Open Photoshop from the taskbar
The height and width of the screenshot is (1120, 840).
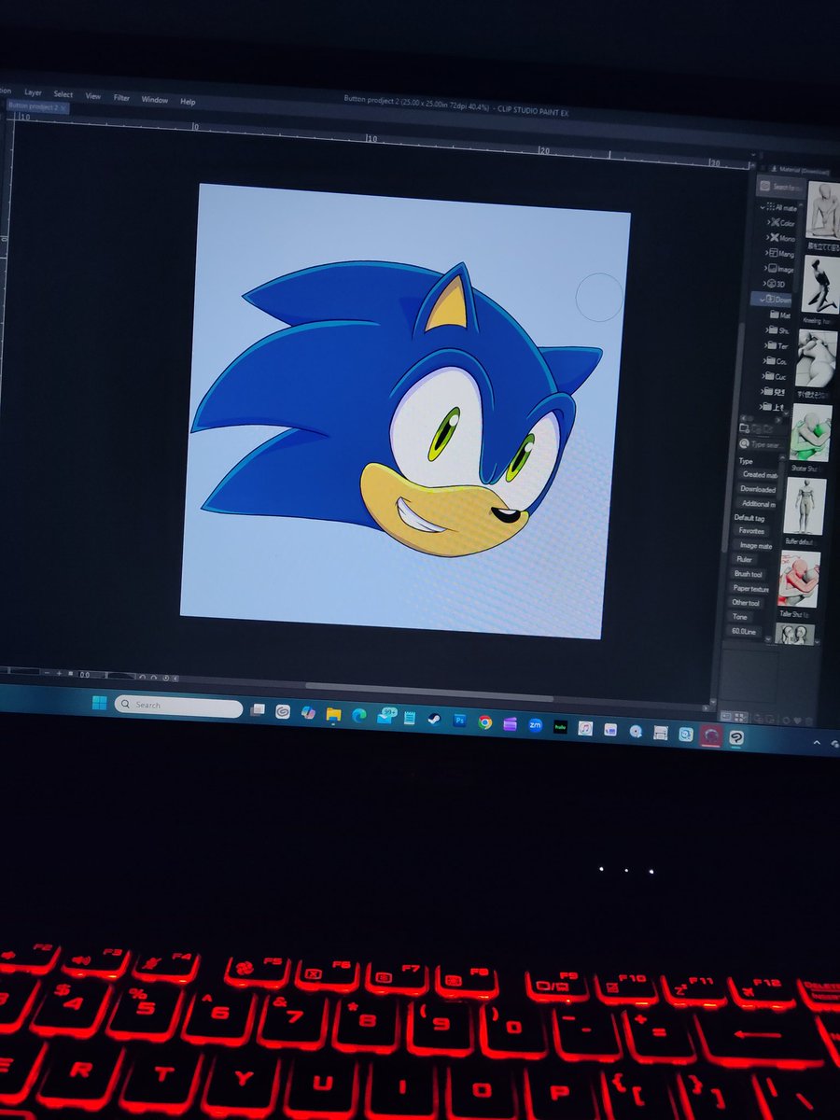459,721
